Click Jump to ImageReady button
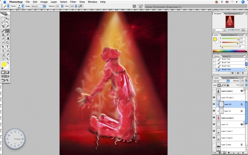Image resolution: width=248 pixels, height=155 pixels. (5, 80)
